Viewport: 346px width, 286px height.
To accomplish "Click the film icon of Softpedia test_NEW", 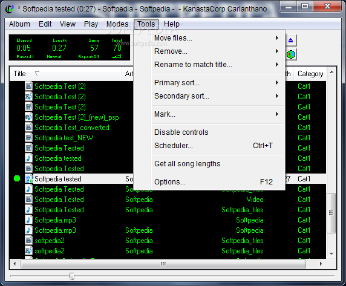I will [x=28, y=138].
